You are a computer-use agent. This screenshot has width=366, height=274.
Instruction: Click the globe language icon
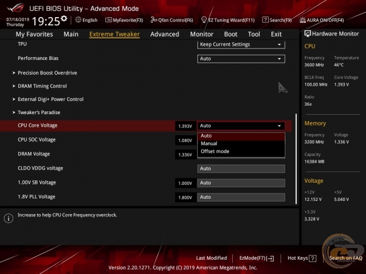(x=78, y=20)
